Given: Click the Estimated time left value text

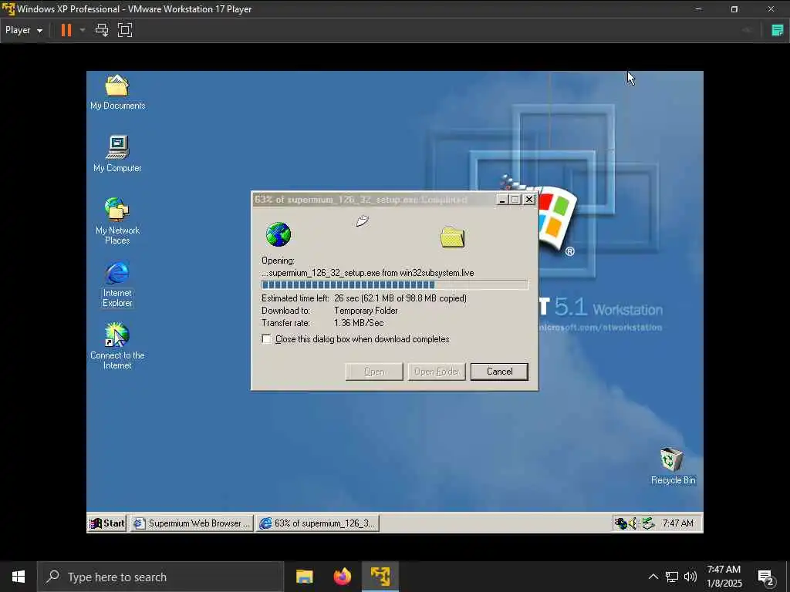Looking at the screenshot, I should (400, 298).
